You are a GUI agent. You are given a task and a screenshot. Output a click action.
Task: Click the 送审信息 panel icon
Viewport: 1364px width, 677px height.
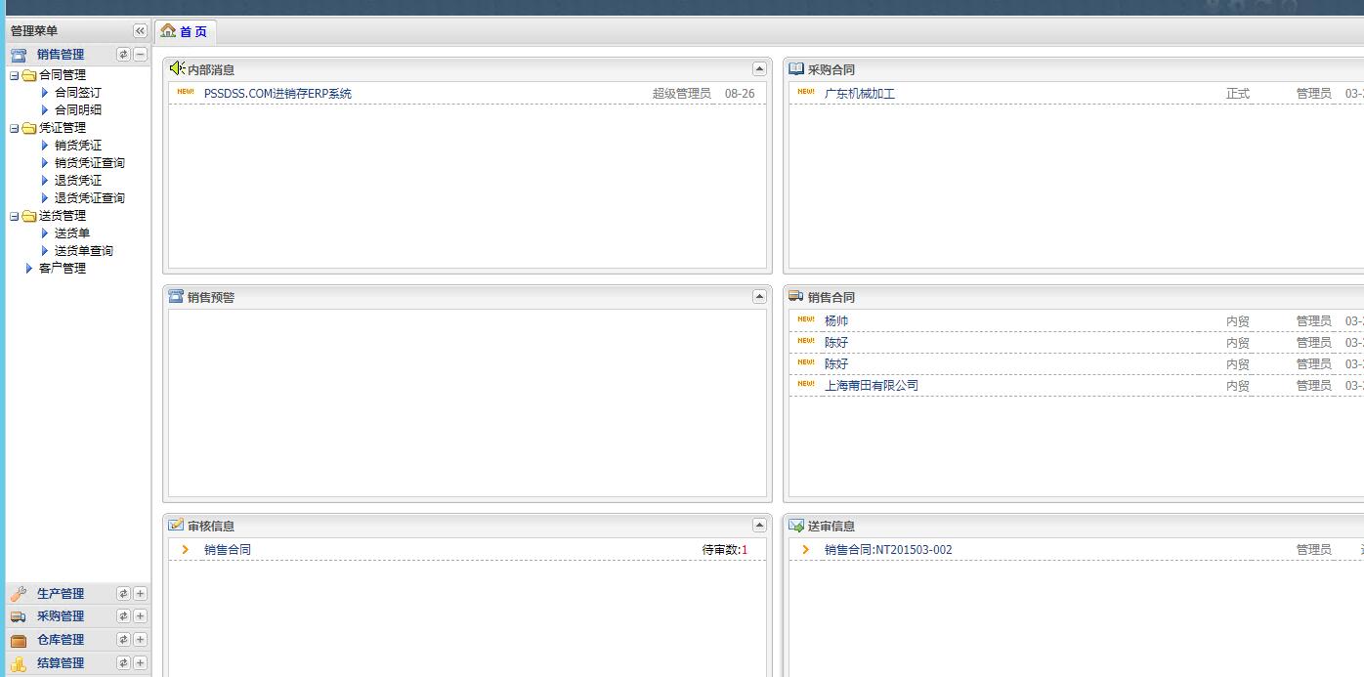click(796, 526)
